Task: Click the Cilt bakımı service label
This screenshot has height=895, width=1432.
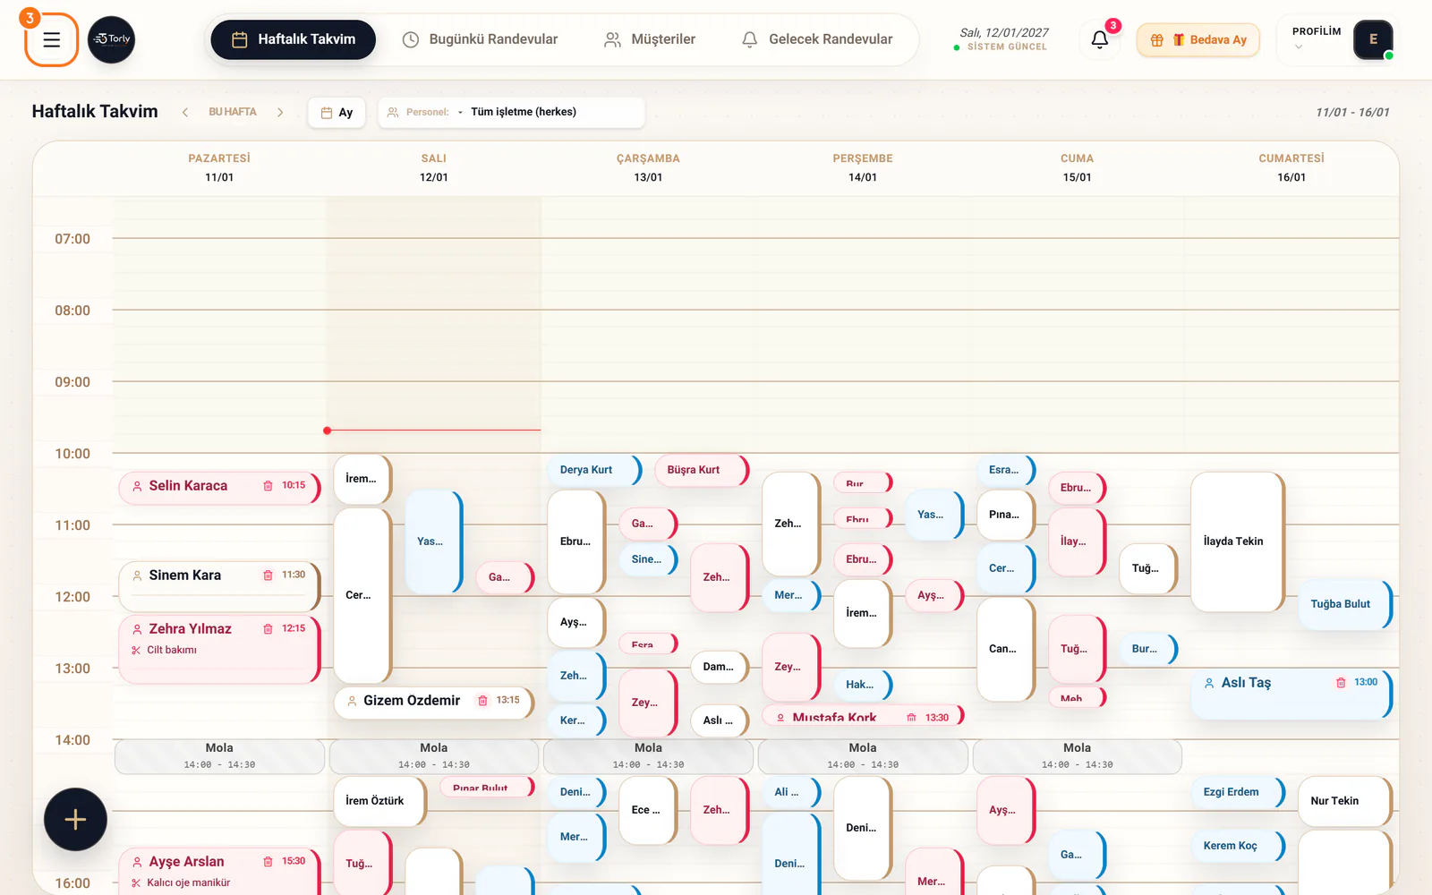Action: coord(172,651)
